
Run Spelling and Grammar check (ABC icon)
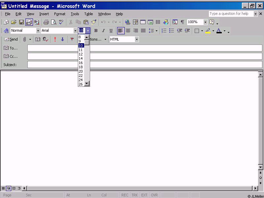pos(61,22)
